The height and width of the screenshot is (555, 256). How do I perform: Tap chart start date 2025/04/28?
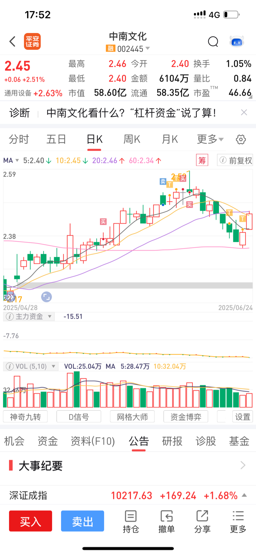[20, 308]
